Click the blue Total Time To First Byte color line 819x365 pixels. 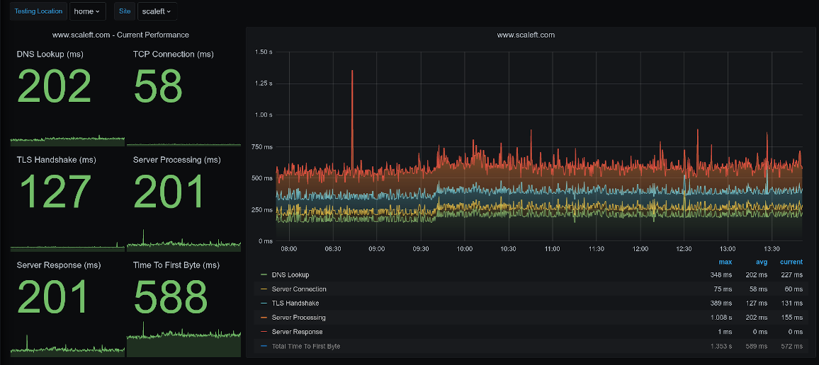tap(264, 346)
